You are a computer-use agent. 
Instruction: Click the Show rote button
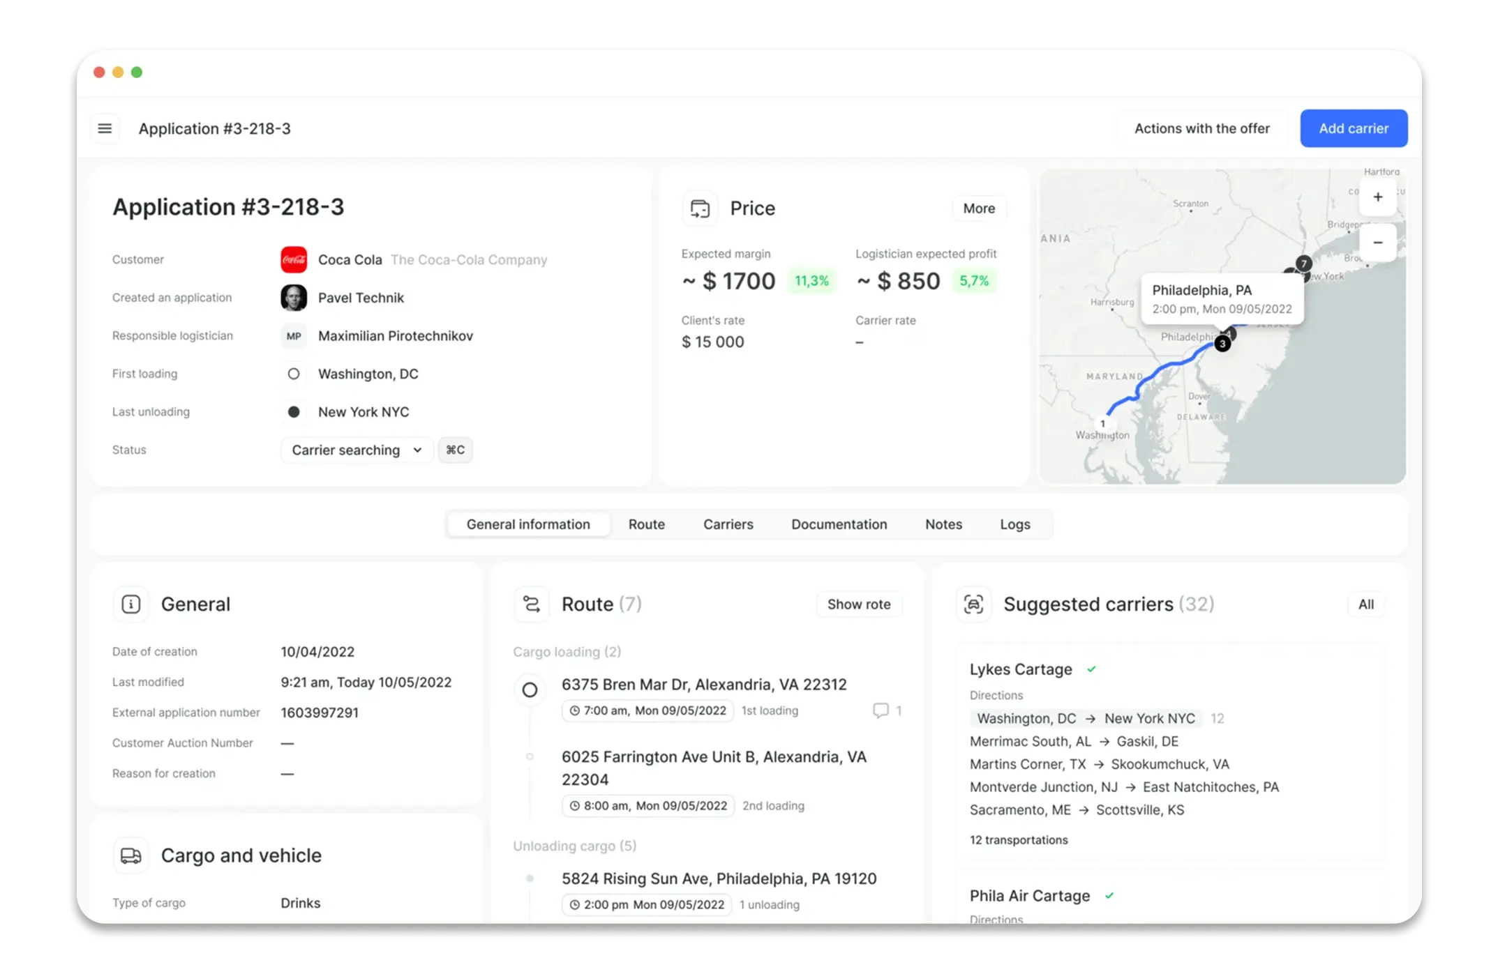[x=858, y=604]
